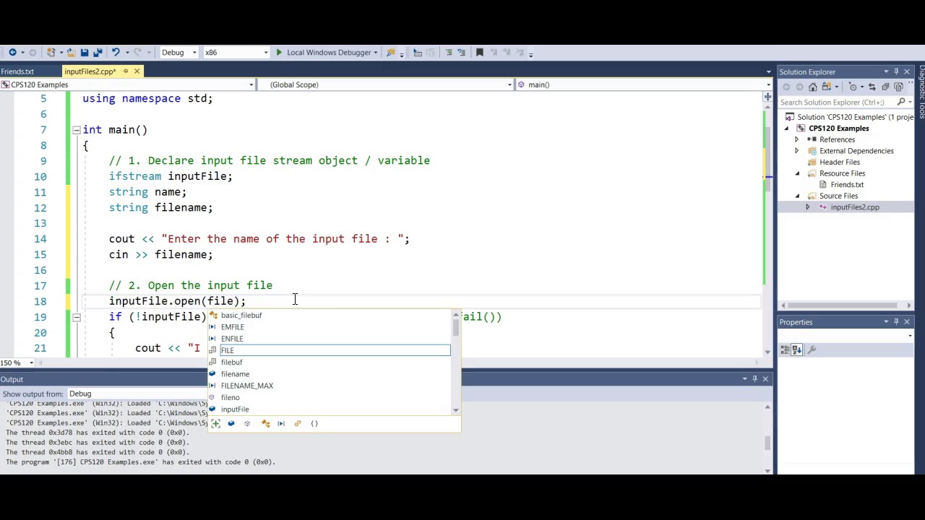Click the Collapse All icon in Solution Explorer
Screen dimensions: 925x520
[x=885, y=87]
